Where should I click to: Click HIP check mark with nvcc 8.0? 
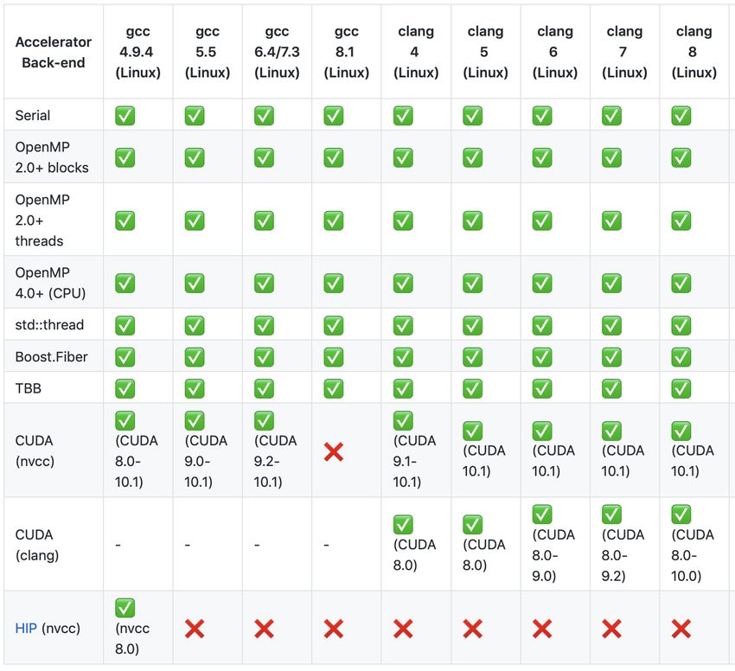tap(125, 608)
